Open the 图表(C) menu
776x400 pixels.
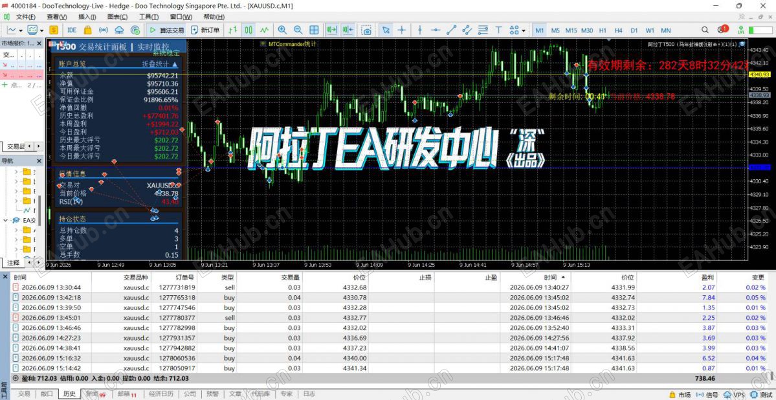click(x=116, y=17)
